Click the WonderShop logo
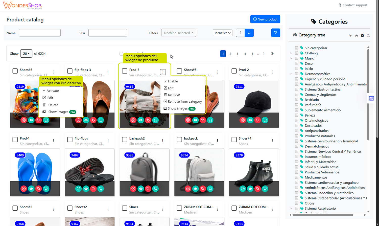379x226 pixels. click(x=22, y=5)
